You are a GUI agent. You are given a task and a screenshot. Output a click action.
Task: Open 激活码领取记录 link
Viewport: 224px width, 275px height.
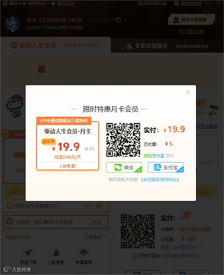[x=152, y=3]
